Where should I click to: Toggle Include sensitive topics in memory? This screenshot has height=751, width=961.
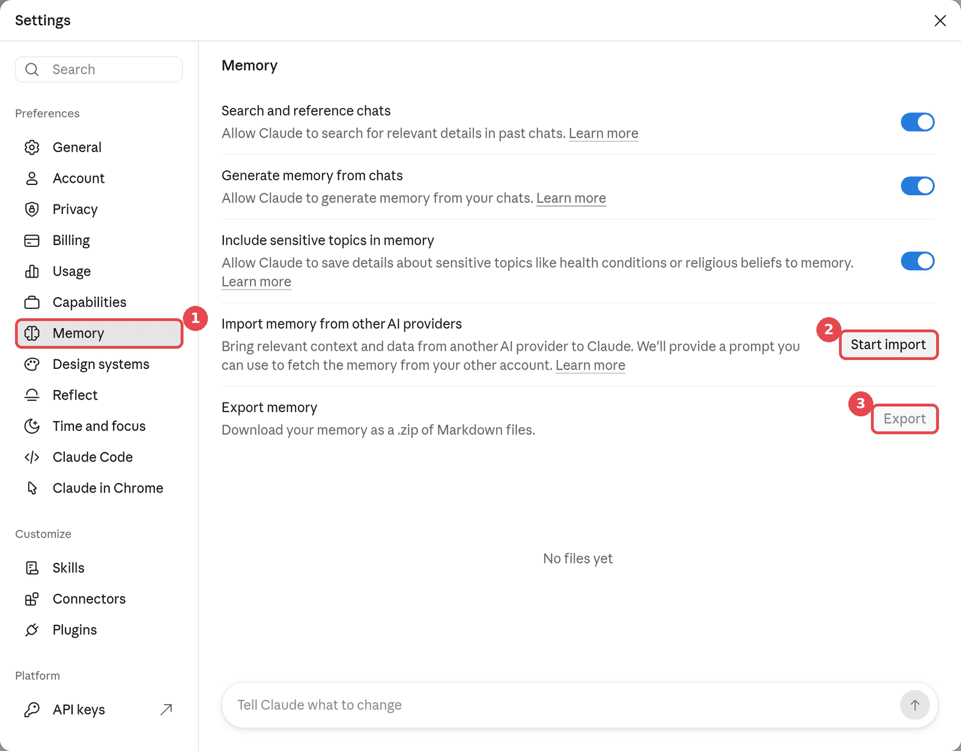pyautogui.click(x=917, y=261)
